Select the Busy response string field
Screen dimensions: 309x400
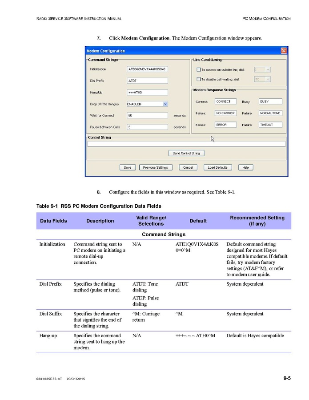click(270, 101)
